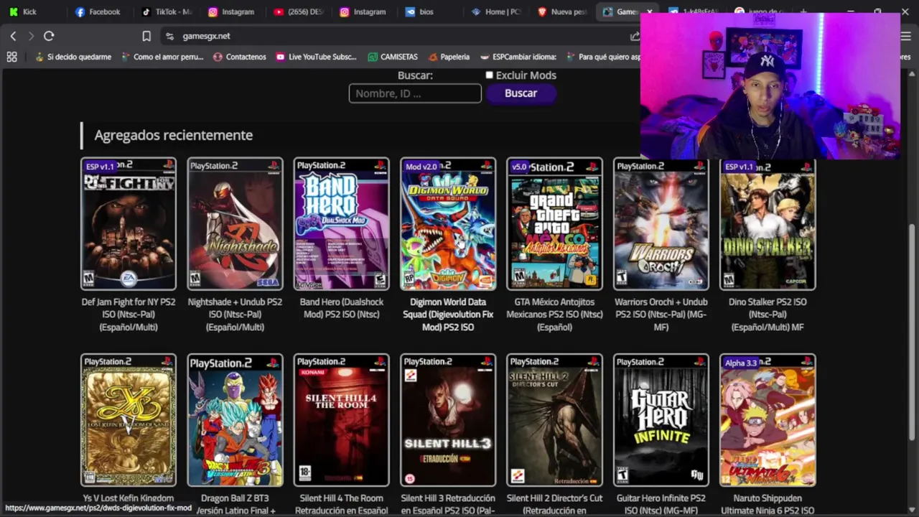Open the 'Si decido quedarme' bookmark
Viewport: 919px width, 517px height.
(x=72, y=57)
